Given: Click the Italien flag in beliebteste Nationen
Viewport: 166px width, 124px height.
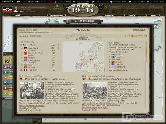Looking at the screenshot, I should (x=113, y=60).
